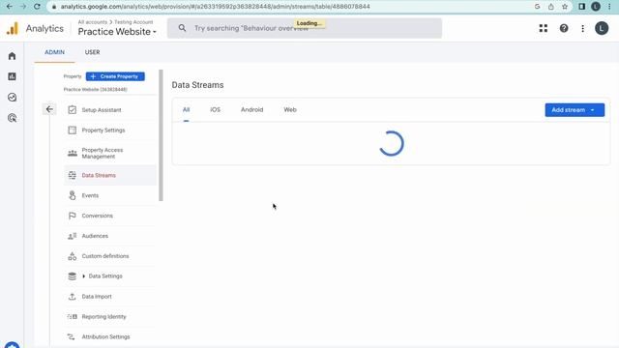This screenshot has width=619, height=348.
Task: Expand the Data Settings section
Action: click(x=84, y=276)
